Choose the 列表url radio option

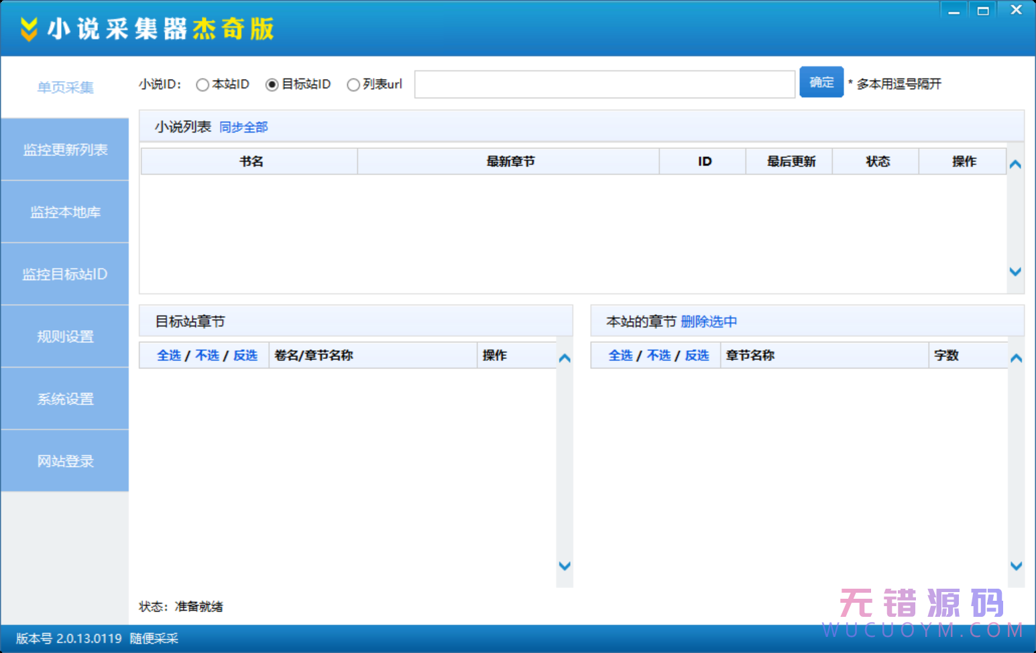(353, 85)
